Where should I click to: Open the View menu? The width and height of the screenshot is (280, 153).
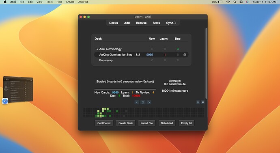point(39,2)
